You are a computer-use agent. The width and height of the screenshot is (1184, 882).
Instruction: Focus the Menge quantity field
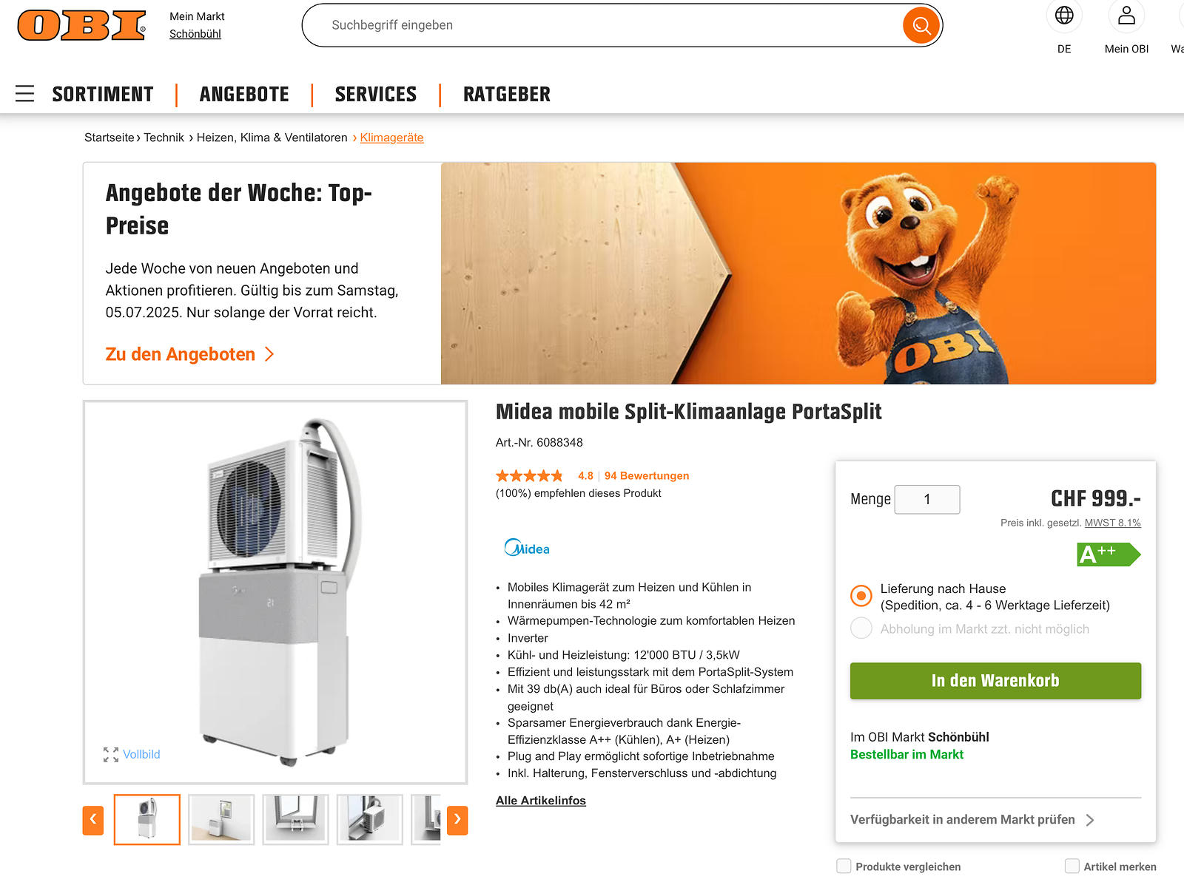(x=927, y=500)
